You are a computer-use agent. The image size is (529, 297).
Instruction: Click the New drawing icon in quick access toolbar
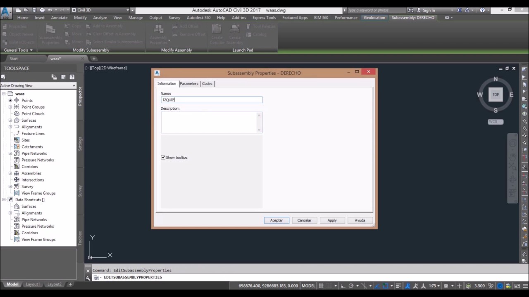click(18, 10)
